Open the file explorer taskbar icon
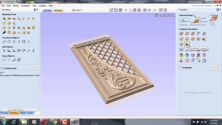The image size is (222, 125). [x=24, y=122]
